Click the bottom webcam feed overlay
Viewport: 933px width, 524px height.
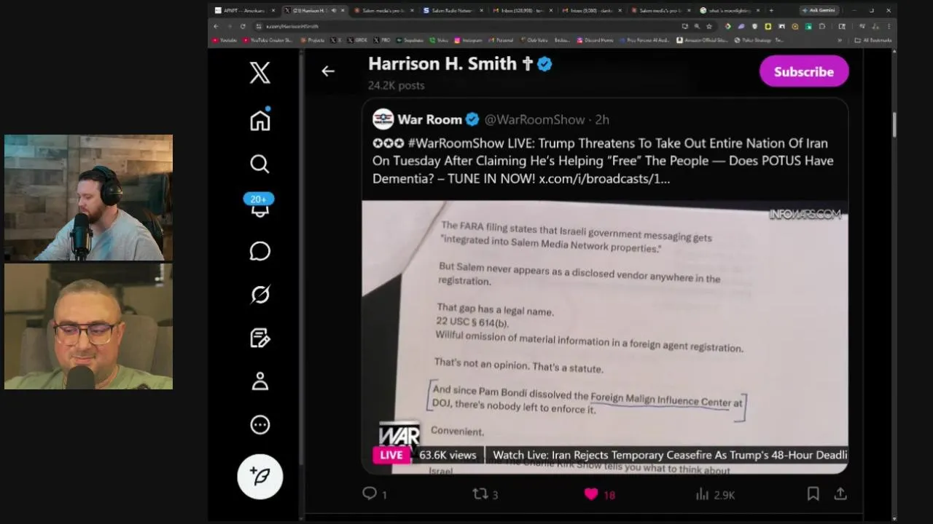click(x=89, y=326)
